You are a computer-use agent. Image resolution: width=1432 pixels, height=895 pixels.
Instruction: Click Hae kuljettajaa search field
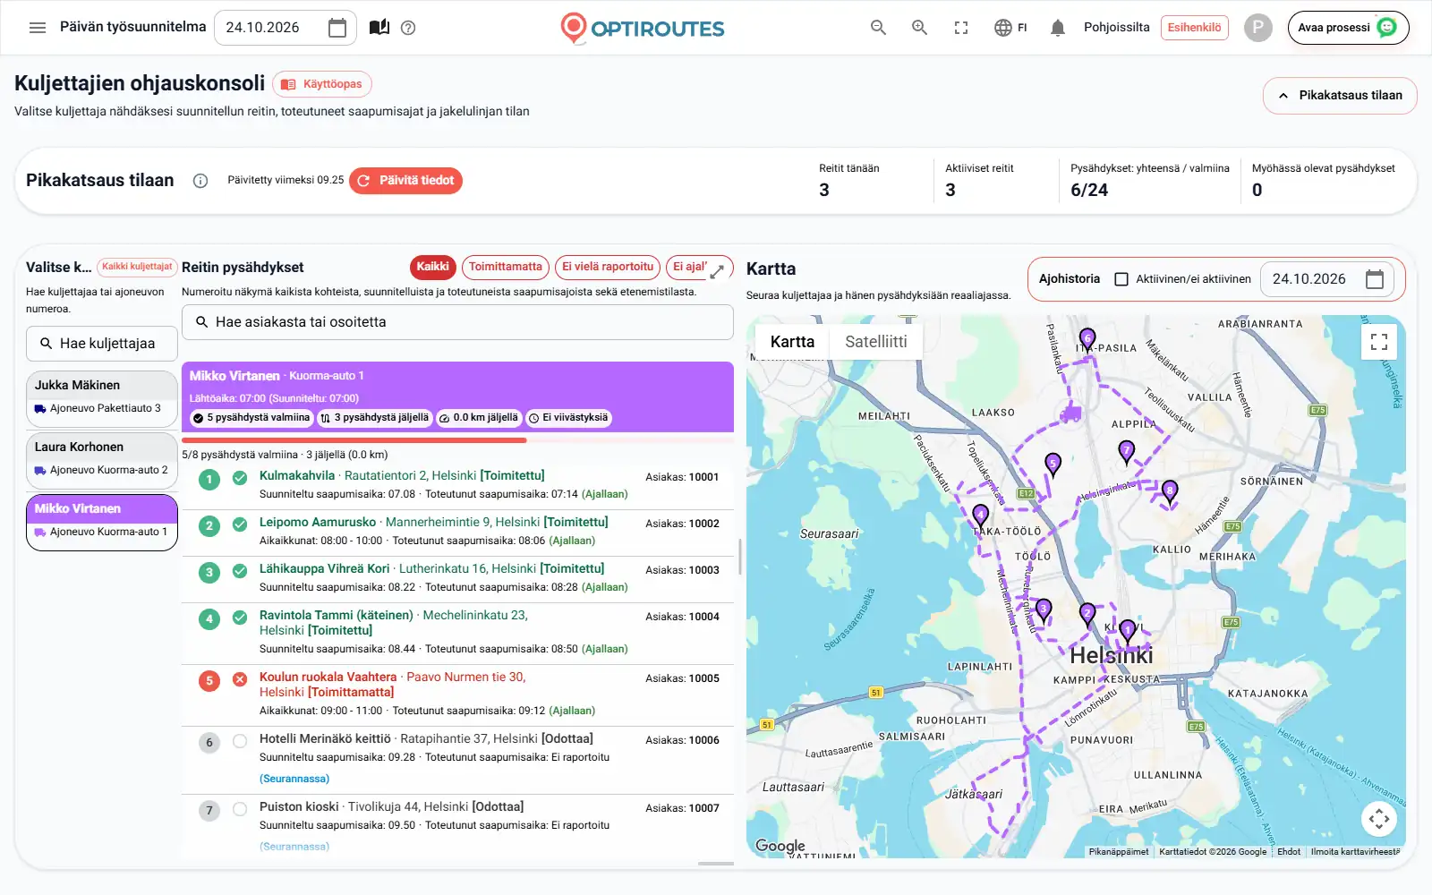pos(102,344)
